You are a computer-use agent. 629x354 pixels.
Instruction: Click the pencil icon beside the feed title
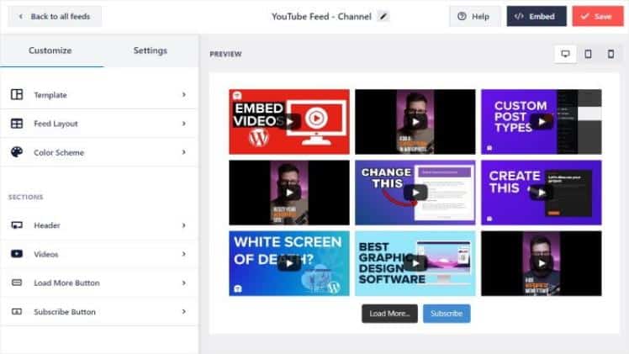[383, 16]
